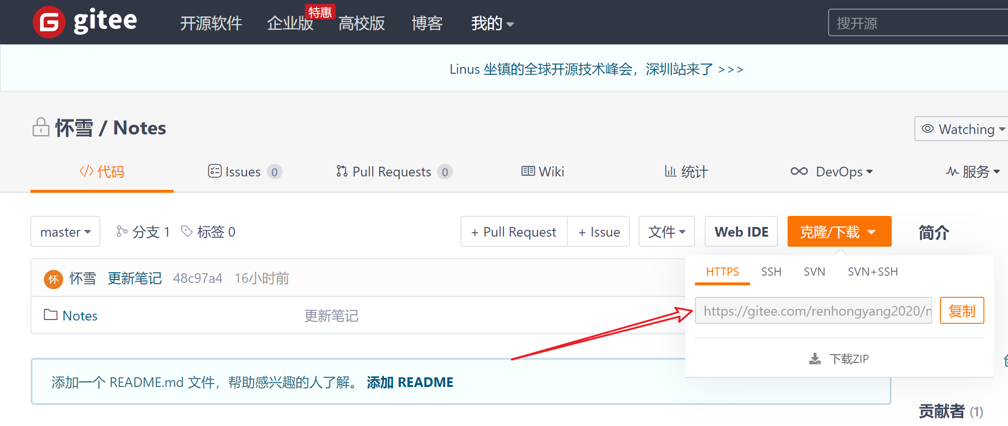The width and height of the screenshot is (1008, 426).
Task: Click the 更新笔记 commit message link
Action: click(x=135, y=279)
